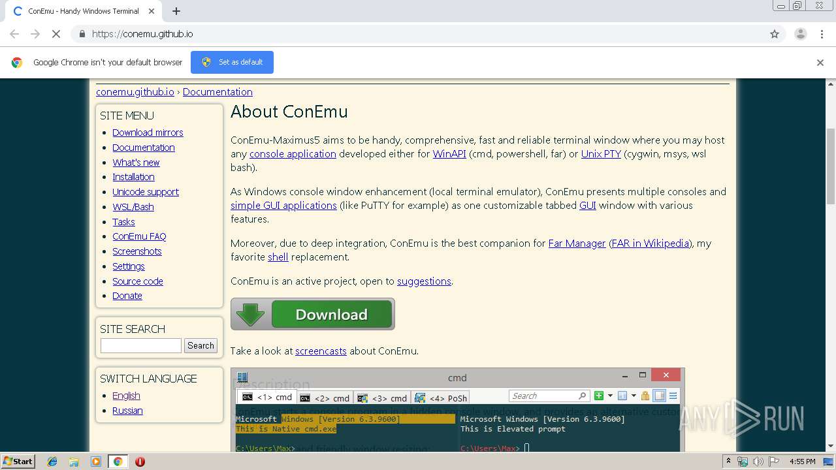Open Far Manager link
The width and height of the screenshot is (836, 470).
coord(577,243)
